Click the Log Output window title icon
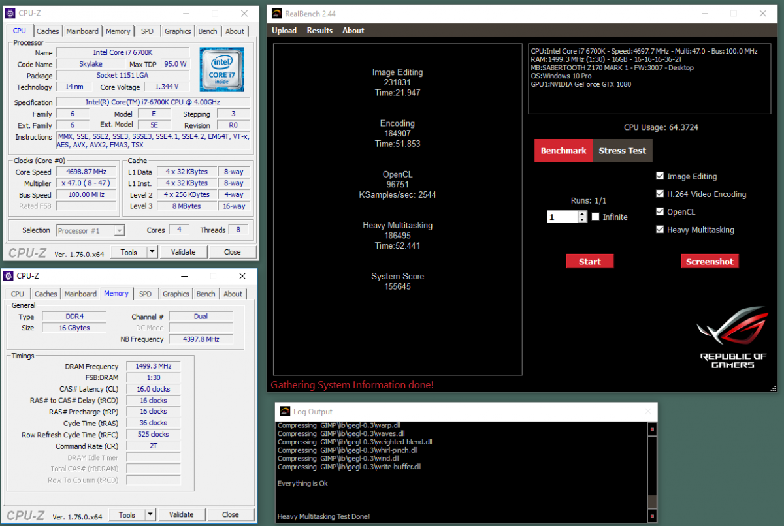 pos(284,411)
